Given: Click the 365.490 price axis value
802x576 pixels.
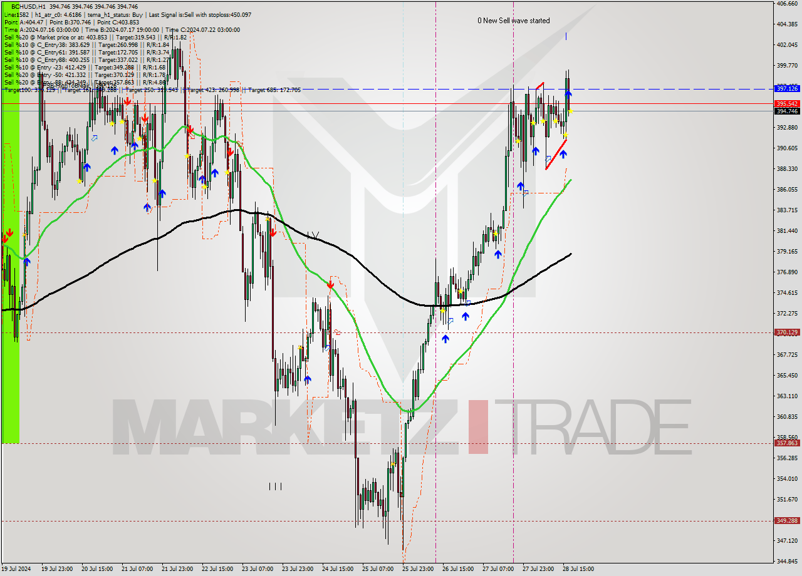Looking at the screenshot, I should pyautogui.click(x=786, y=375).
